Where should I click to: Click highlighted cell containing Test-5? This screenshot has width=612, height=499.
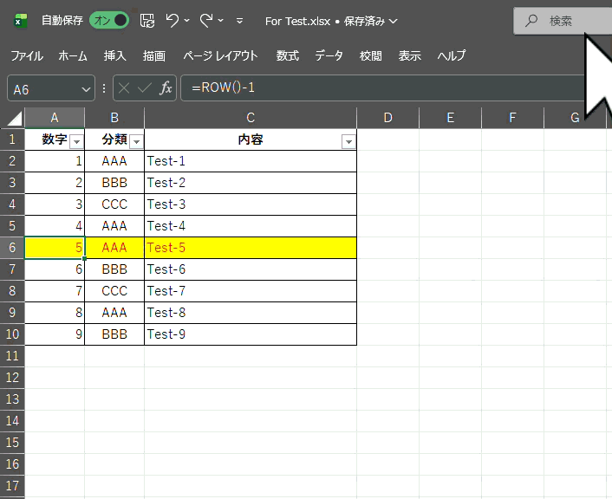point(251,248)
